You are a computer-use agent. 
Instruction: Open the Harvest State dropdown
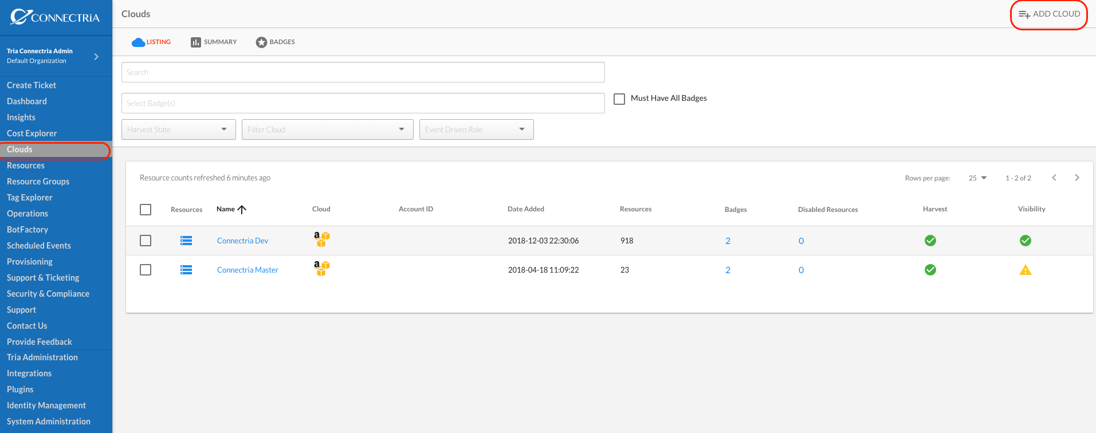point(179,129)
